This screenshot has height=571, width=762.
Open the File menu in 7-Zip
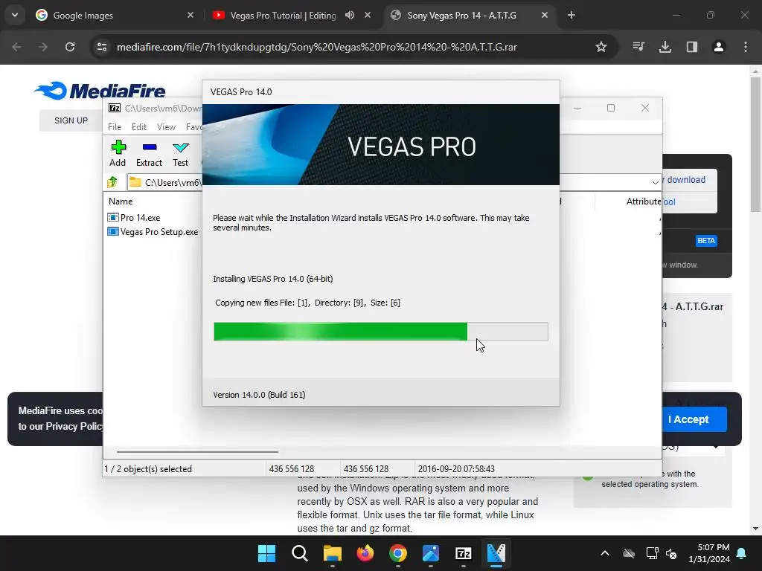tap(115, 126)
